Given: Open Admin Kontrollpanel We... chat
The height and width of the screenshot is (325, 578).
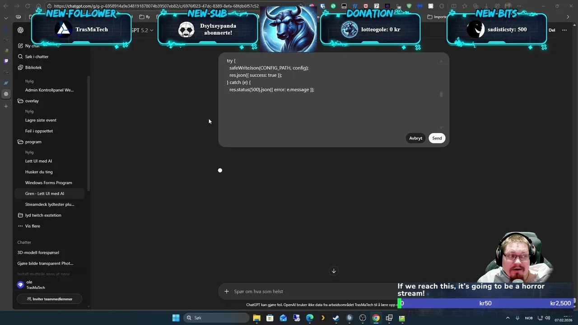Looking at the screenshot, I should (x=50, y=90).
